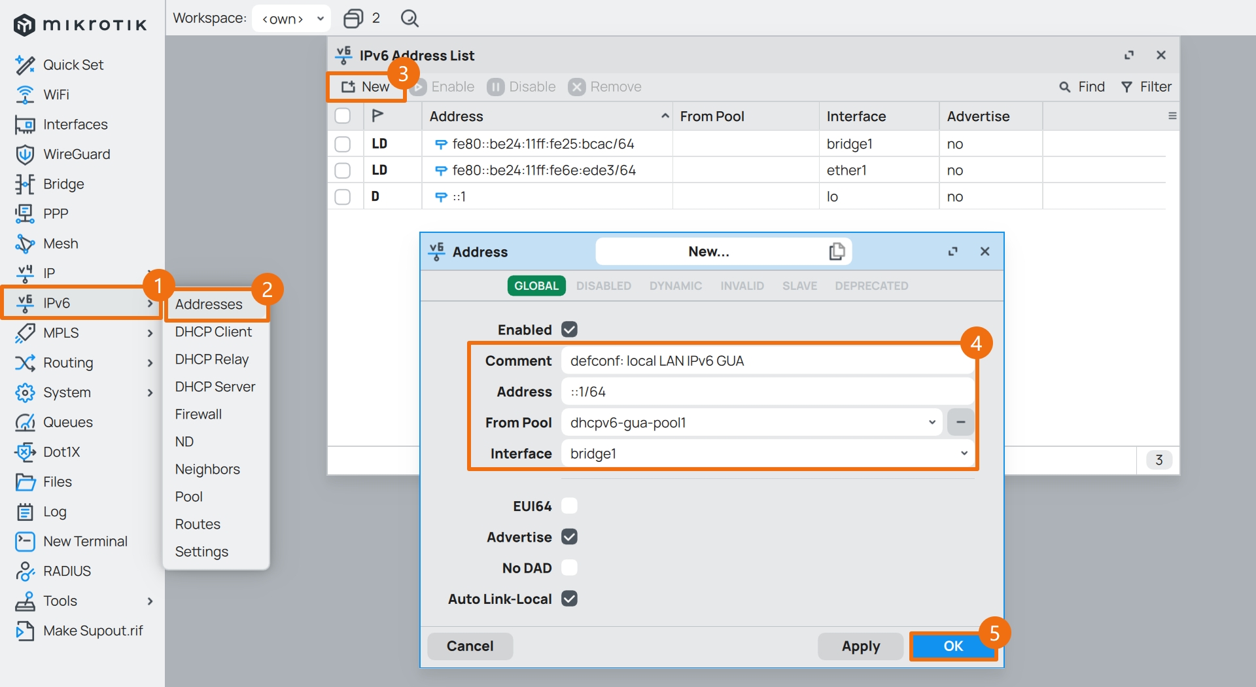This screenshot has height=687, width=1256.
Task: Click the Make Supout.rif icon
Action: [x=25, y=631]
